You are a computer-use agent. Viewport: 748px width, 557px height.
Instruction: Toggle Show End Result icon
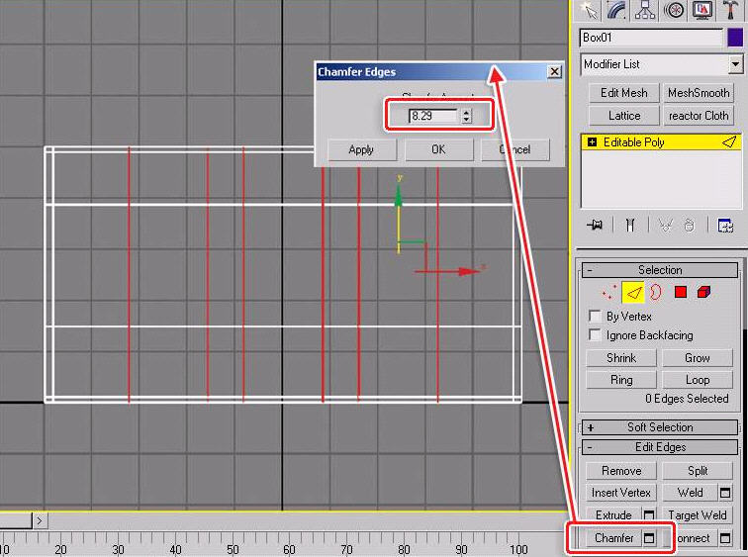(x=629, y=226)
